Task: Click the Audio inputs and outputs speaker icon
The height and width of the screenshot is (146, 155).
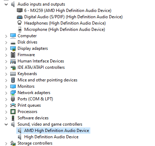Action: (13, 4)
